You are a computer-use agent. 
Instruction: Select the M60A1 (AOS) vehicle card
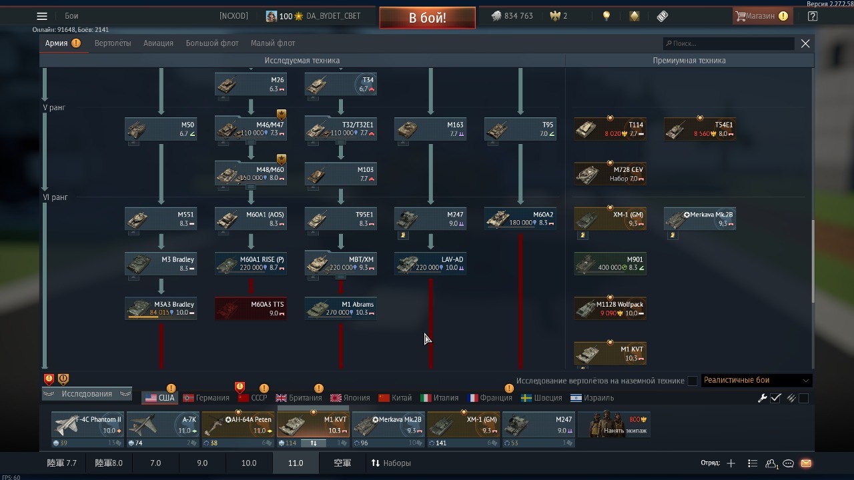[251, 219]
